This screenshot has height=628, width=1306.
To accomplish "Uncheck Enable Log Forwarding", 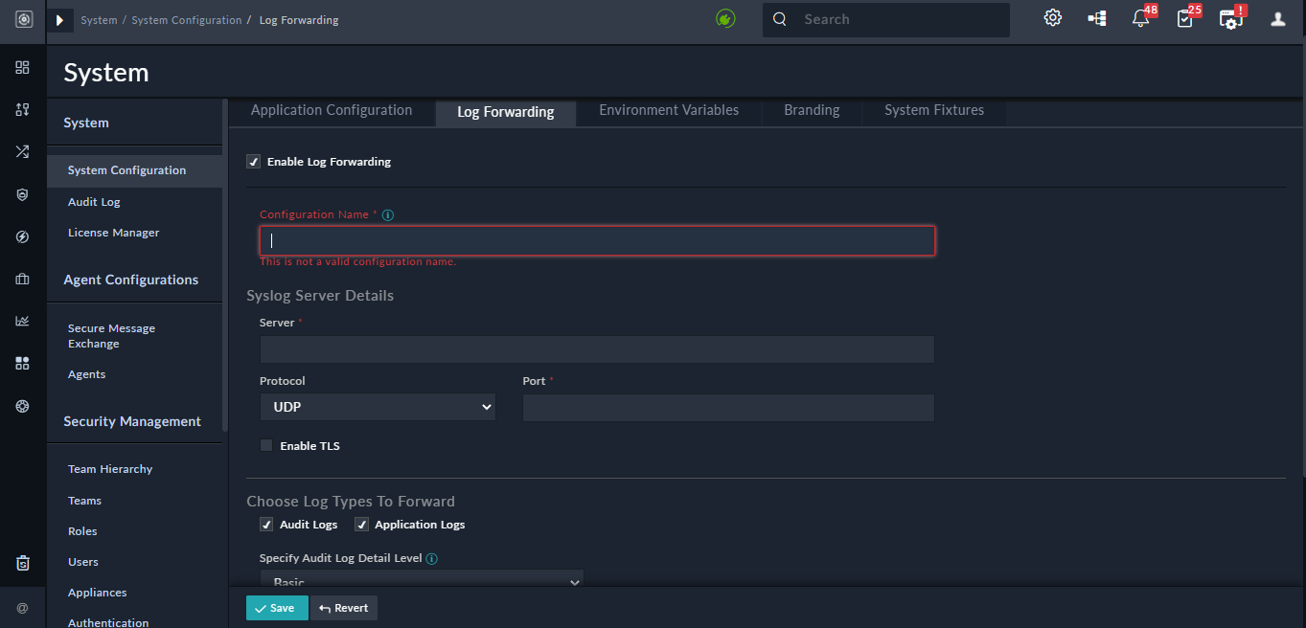I will pyautogui.click(x=254, y=161).
